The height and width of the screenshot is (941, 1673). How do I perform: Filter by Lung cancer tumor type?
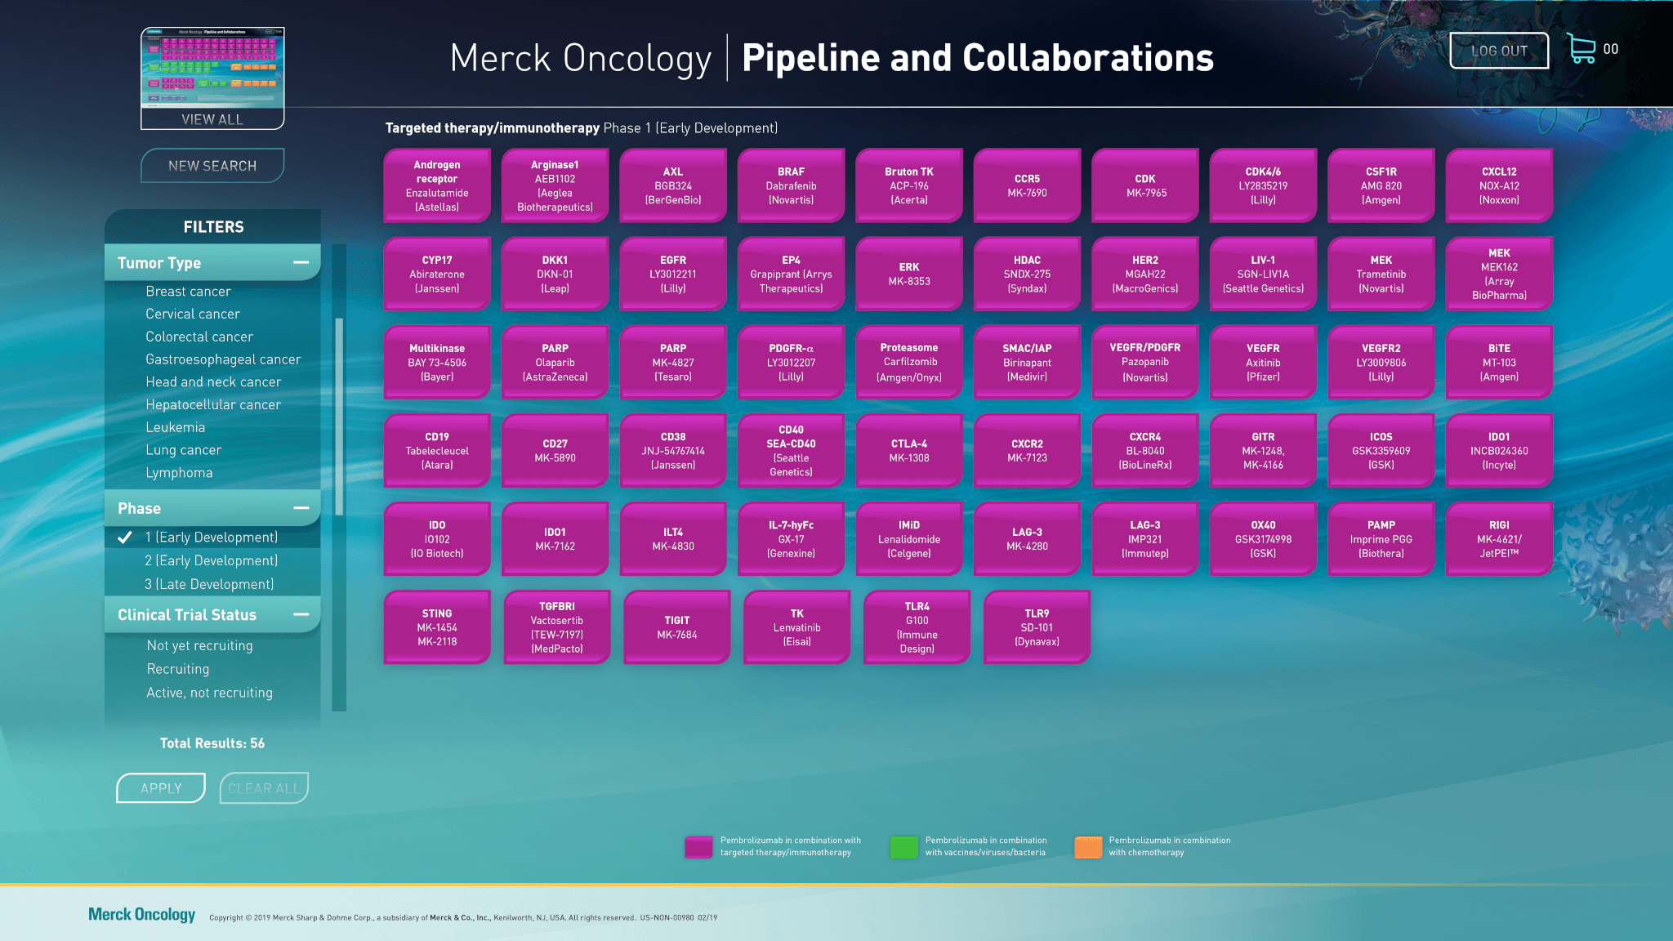(x=184, y=450)
